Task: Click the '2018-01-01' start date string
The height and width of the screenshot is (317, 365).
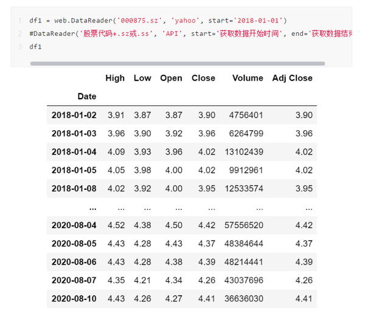Action: [258, 21]
